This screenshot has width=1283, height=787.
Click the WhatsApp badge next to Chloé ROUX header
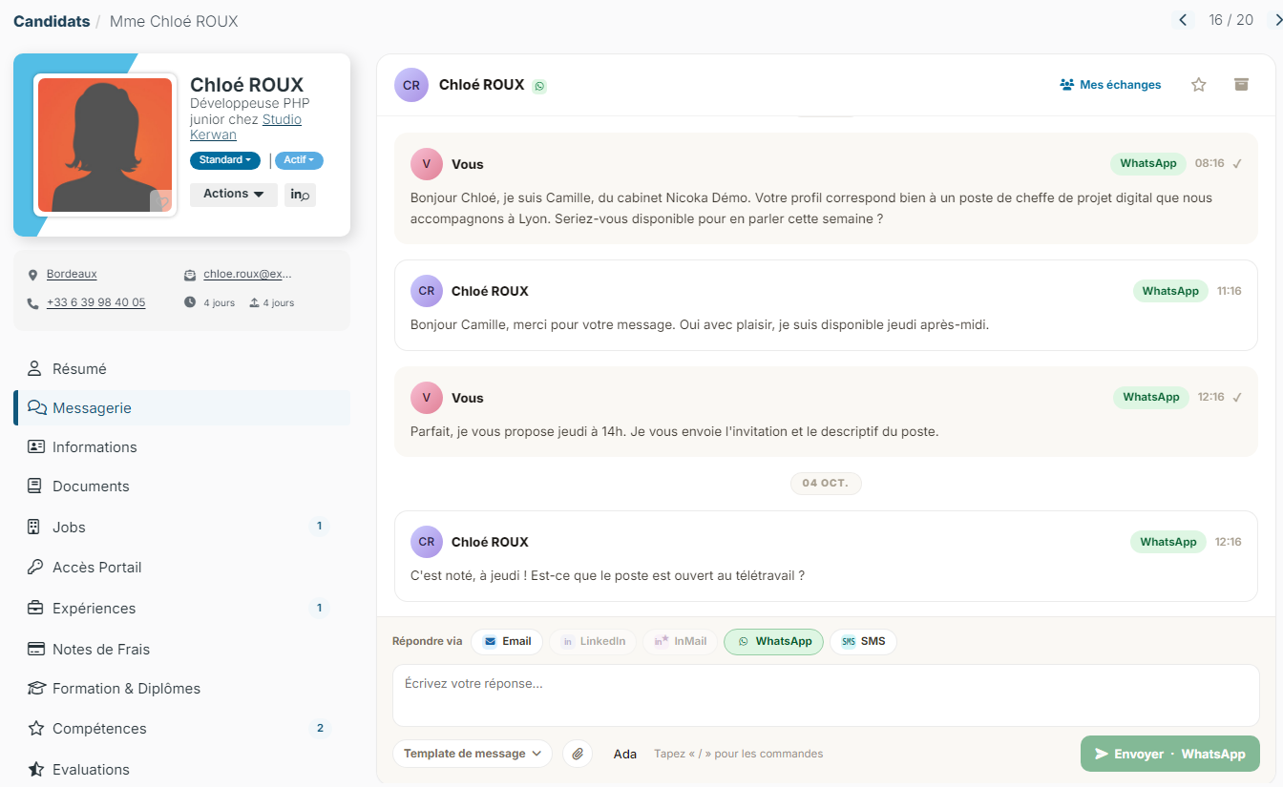coord(539,86)
